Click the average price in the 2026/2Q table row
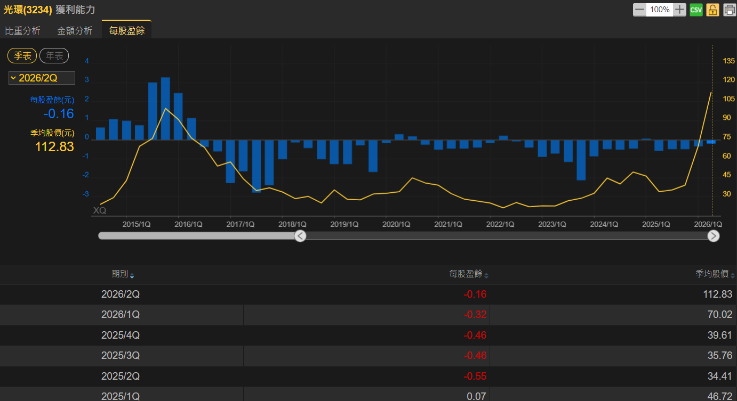Screen dimensions: 737x401 click(717, 294)
